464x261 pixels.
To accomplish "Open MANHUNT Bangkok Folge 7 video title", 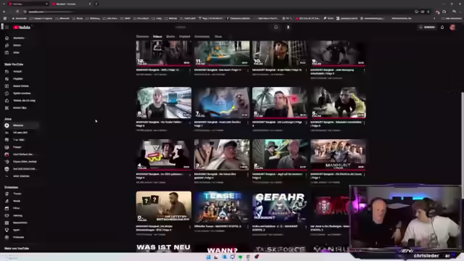I will 217,124.
